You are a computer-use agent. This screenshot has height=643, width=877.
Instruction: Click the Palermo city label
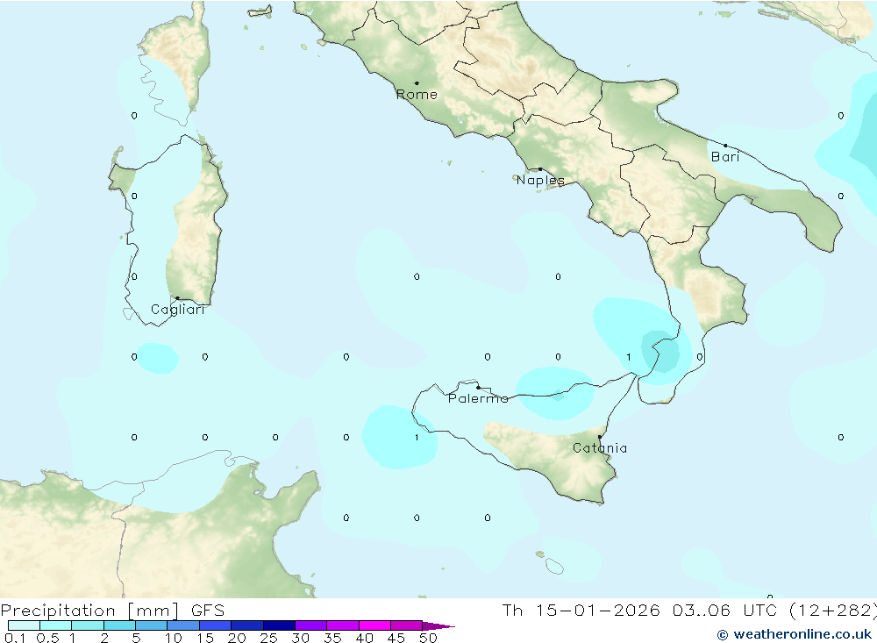coord(478,398)
